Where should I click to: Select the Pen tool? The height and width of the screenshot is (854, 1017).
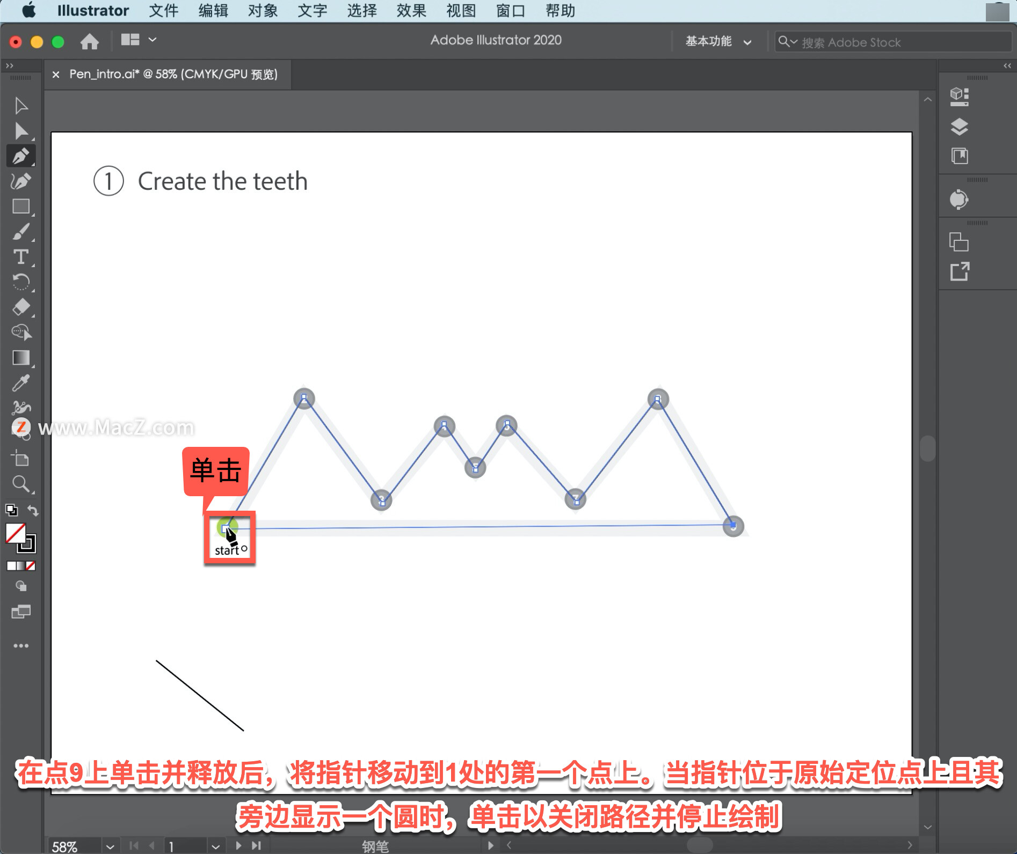(x=21, y=156)
